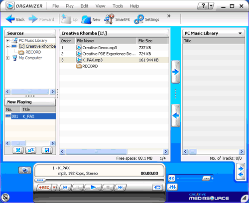This screenshot has height=203, width=249.
Task: Toggle the swap arrows panel button
Action: tap(241, 172)
